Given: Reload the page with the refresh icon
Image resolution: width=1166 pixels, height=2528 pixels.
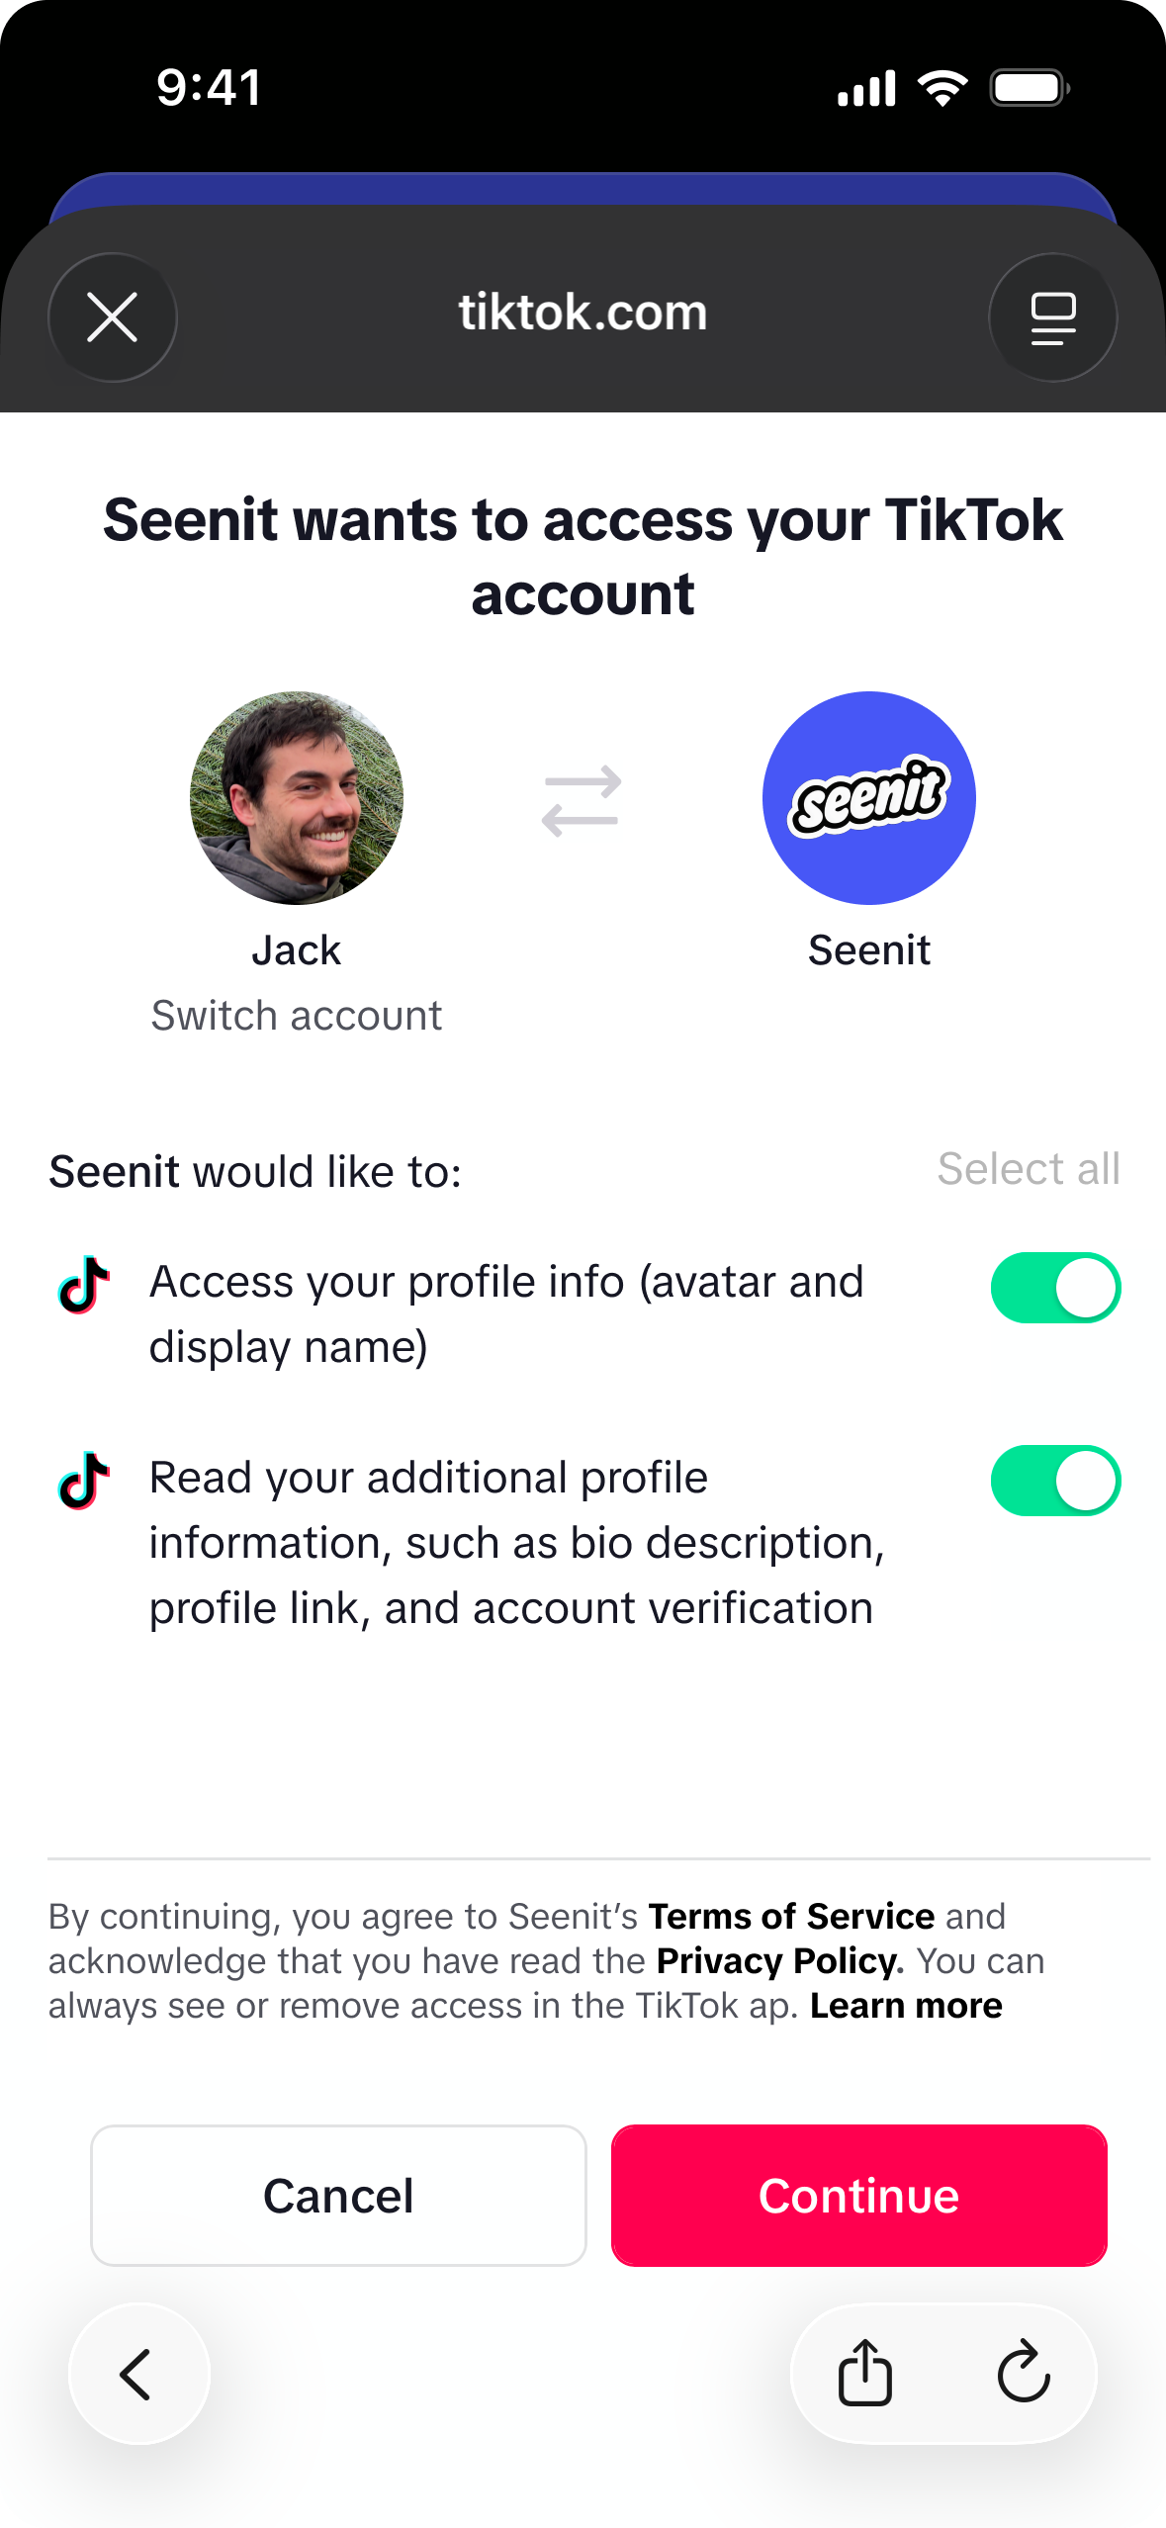Looking at the screenshot, I should coord(1023,2372).
